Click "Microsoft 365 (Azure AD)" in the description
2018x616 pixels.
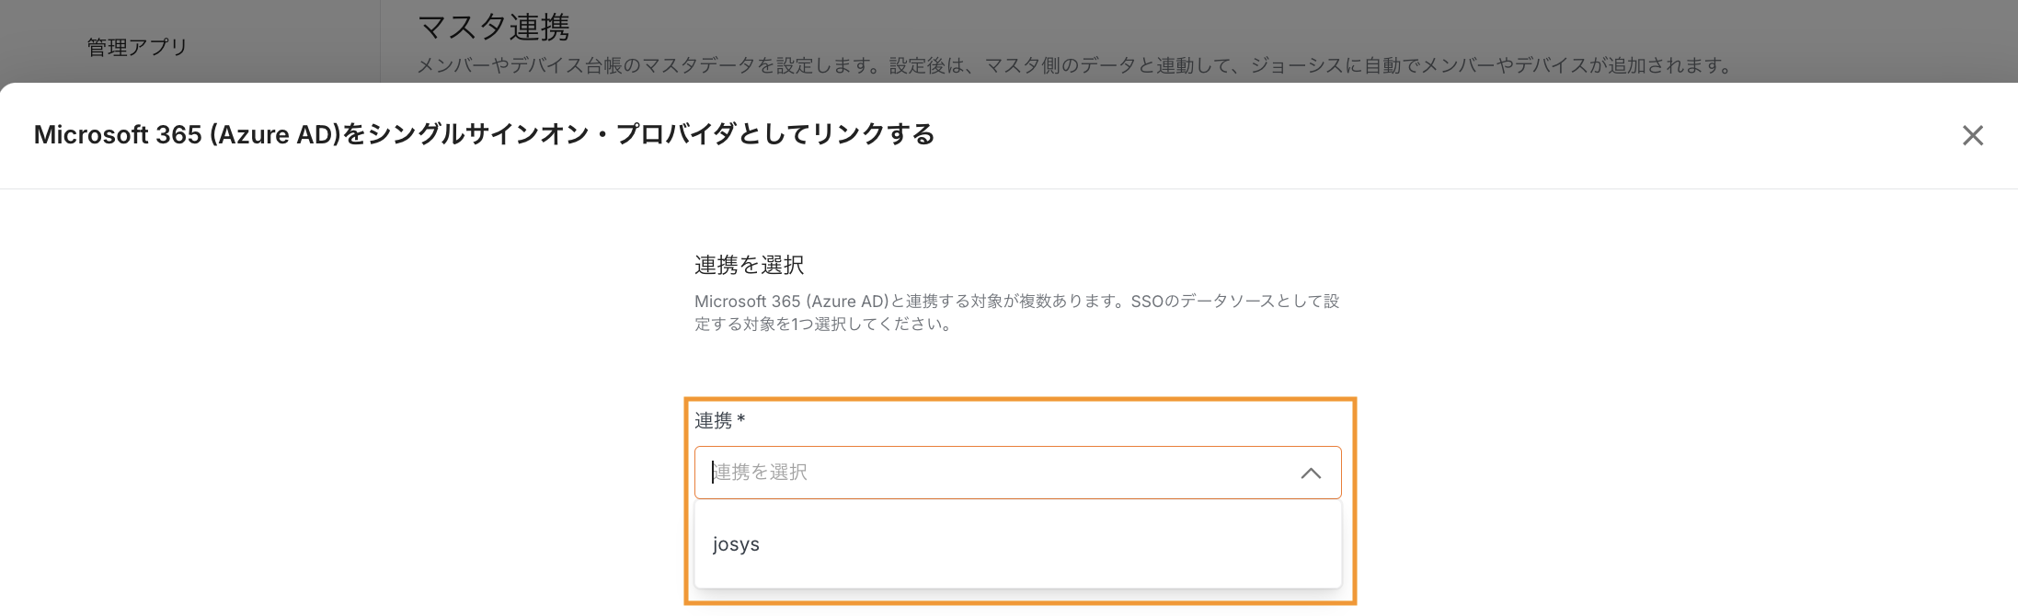pos(791,302)
